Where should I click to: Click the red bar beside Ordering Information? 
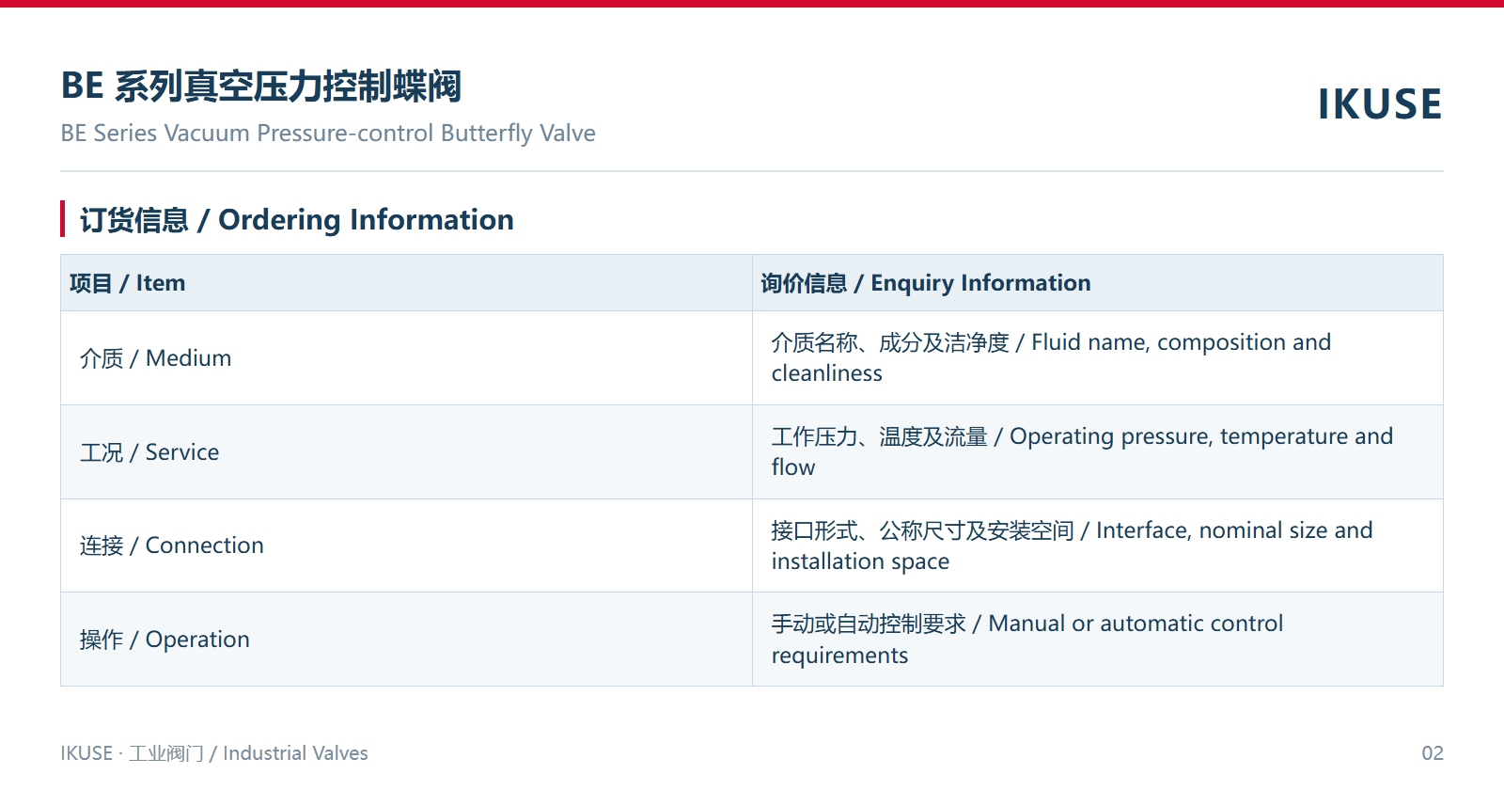[63, 219]
